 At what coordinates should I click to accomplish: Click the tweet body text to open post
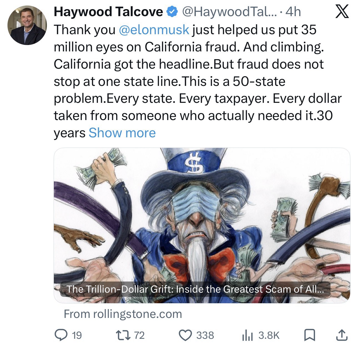(x=198, y=81)
